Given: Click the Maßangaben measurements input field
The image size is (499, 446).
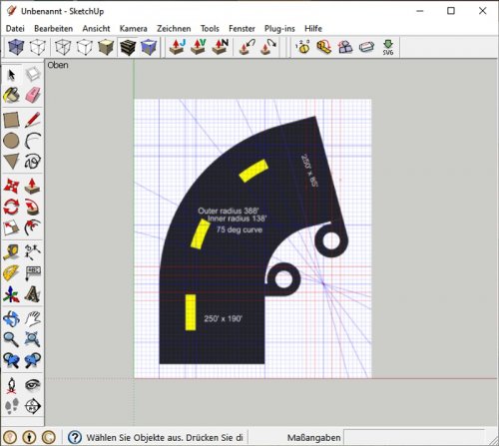Looking at the screenshot, I should (414, 437).
